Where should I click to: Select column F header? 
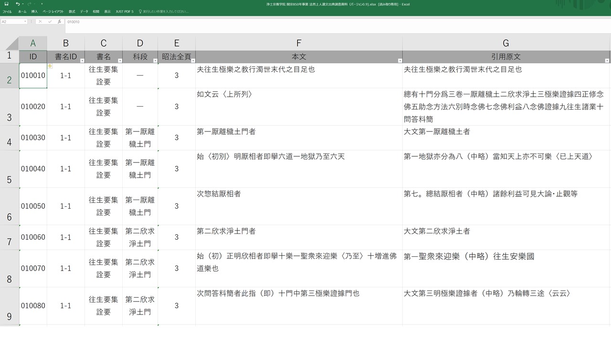[x=299, y=43]
